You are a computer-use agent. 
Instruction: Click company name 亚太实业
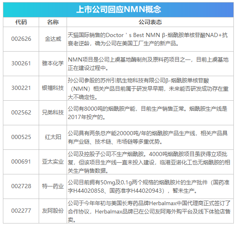pos(53,162)
